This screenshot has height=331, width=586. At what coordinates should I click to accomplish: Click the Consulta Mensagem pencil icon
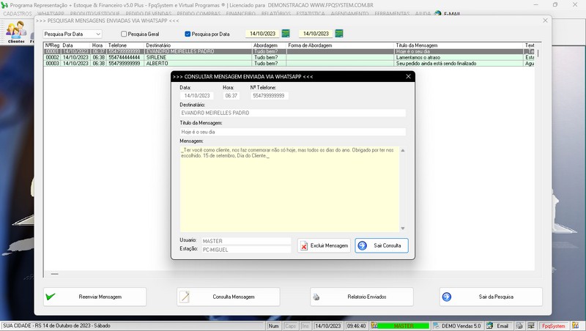(x=185, y=297)
